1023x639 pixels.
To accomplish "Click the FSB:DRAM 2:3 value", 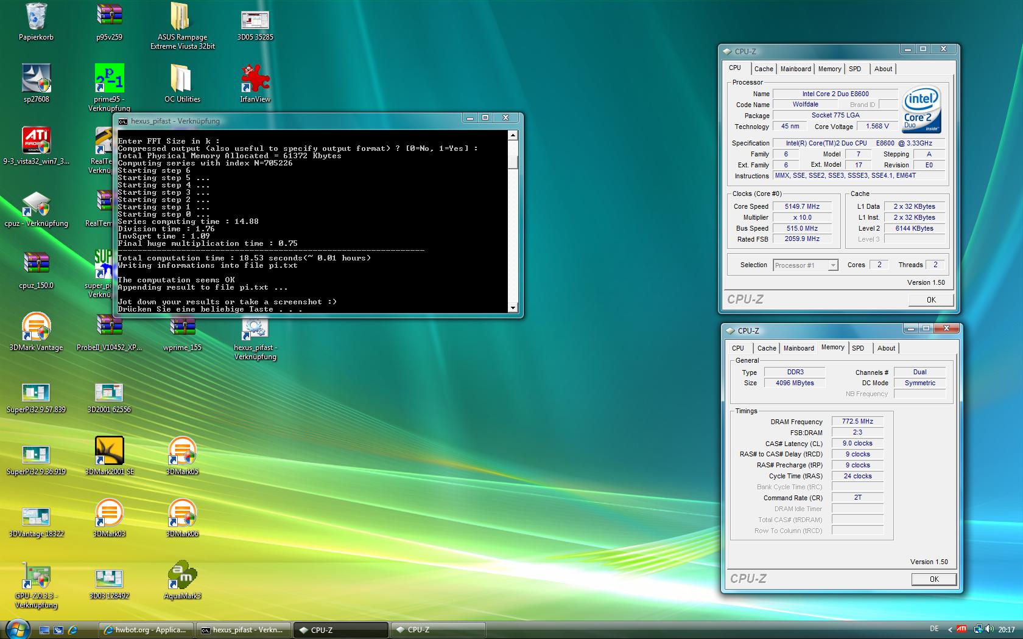I will [x=857, y=432].
